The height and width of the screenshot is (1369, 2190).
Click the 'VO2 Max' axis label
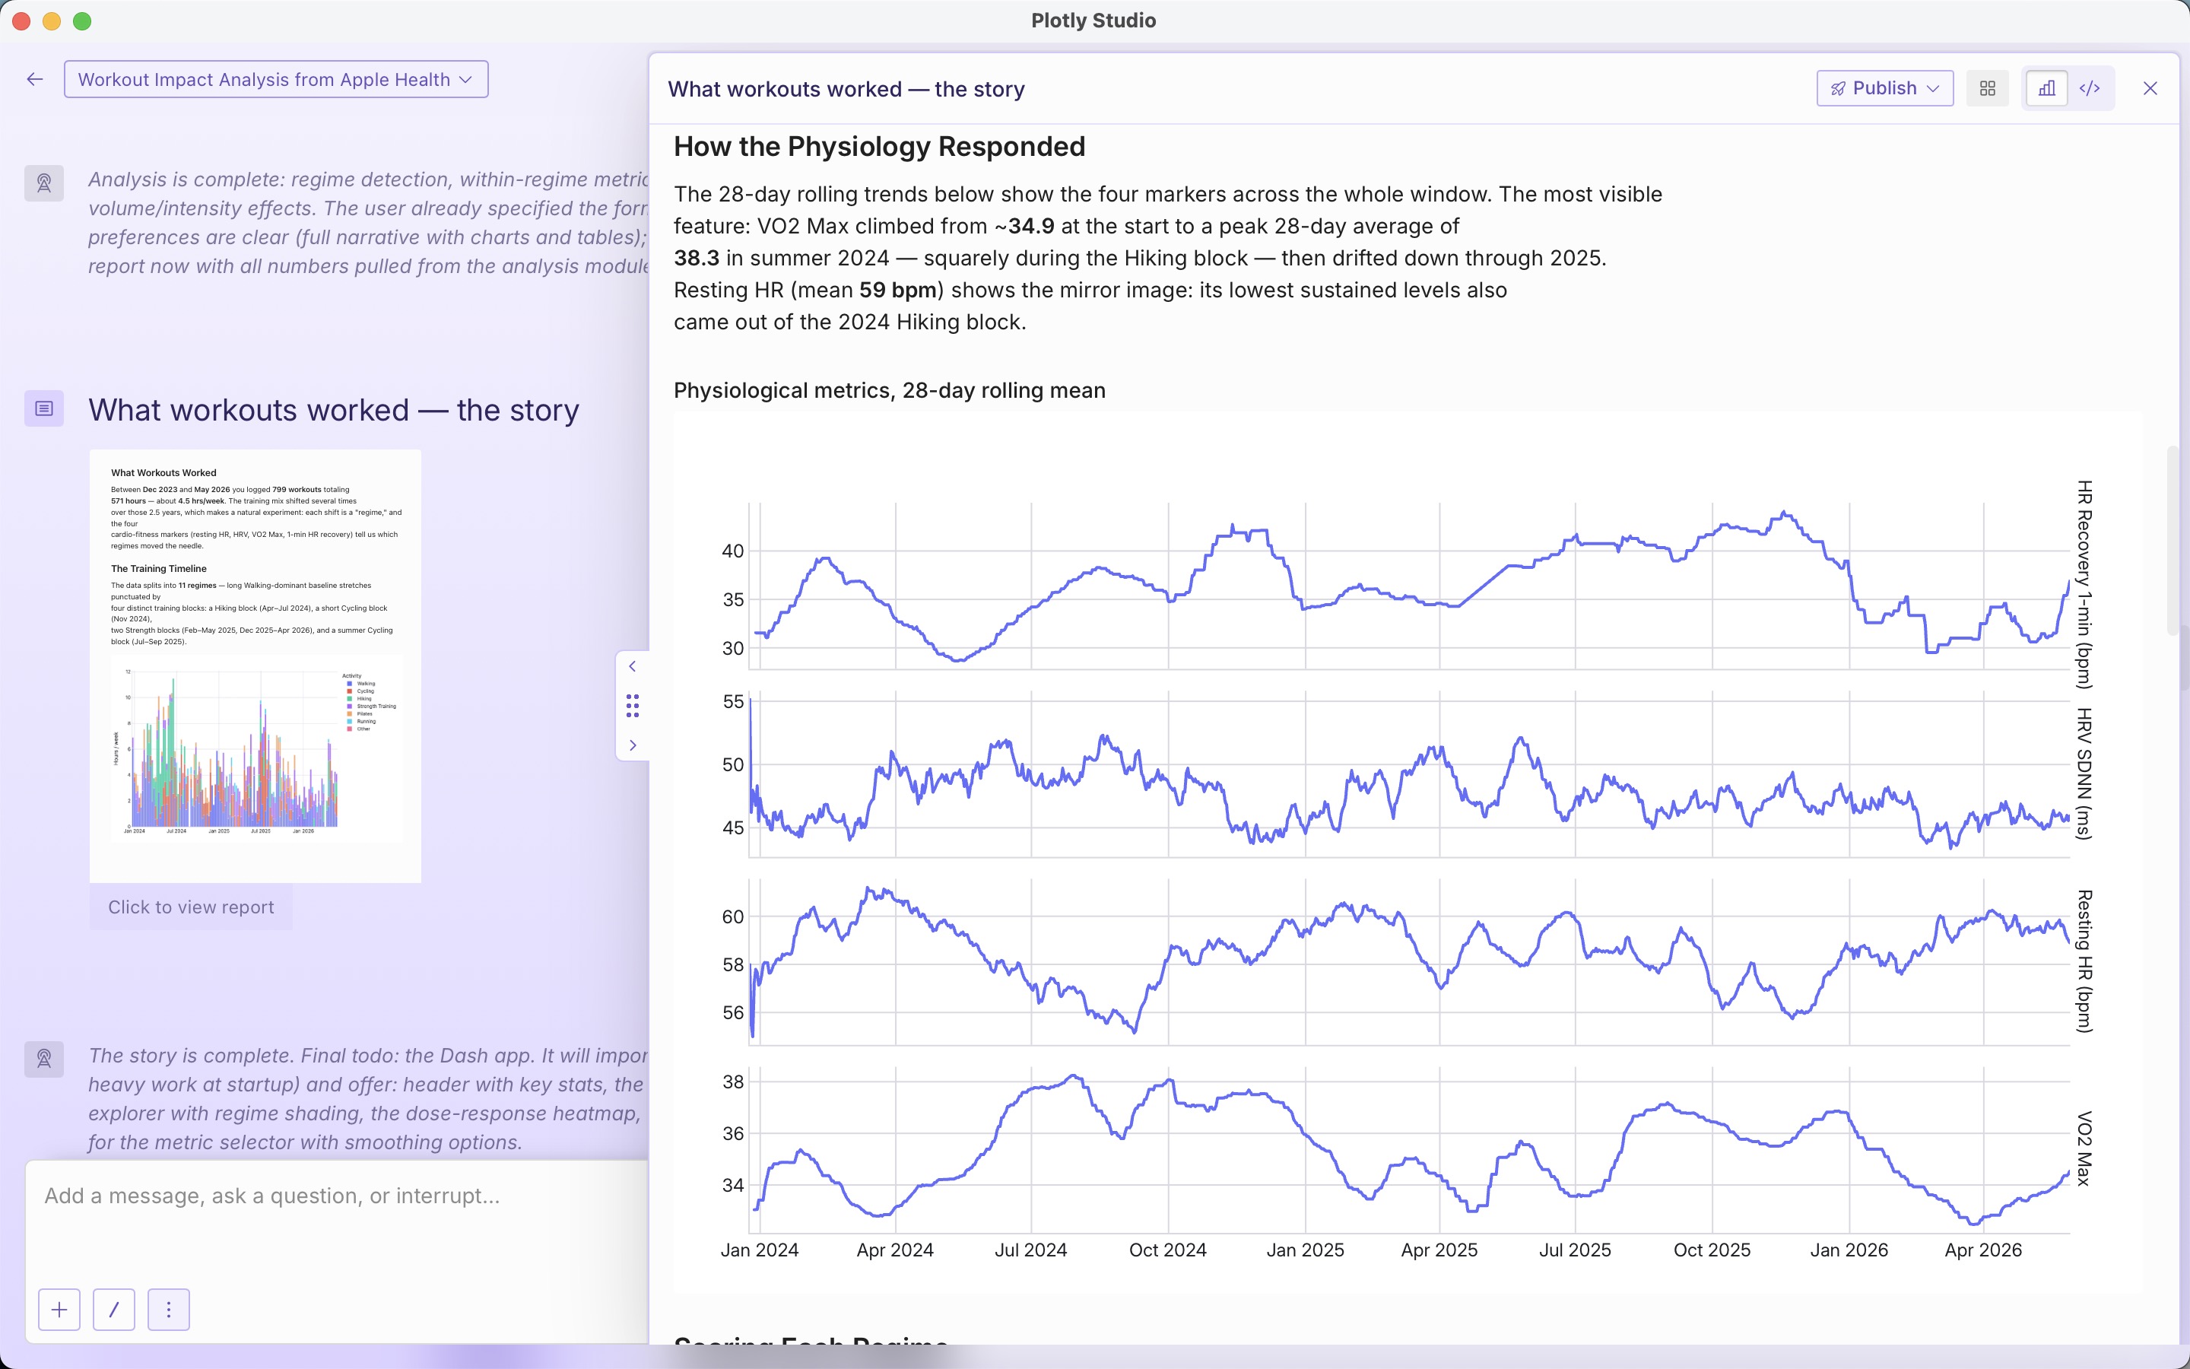coord(2084,1149)
